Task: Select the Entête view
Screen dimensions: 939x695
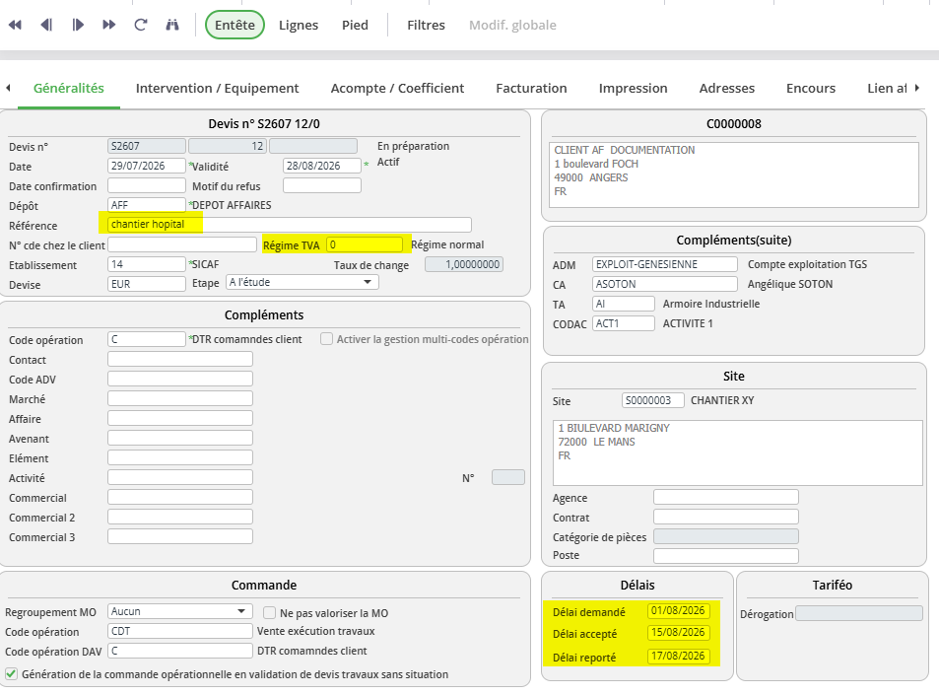Action: (x=235, y=26)
